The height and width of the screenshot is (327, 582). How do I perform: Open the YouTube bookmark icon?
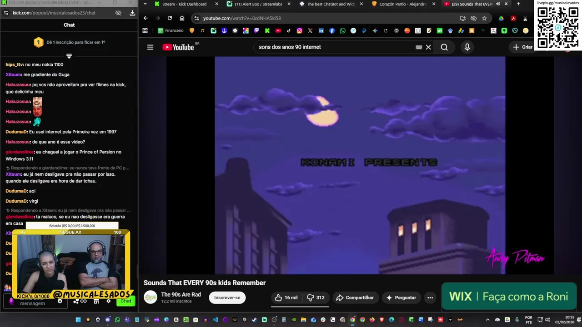[x=278, y=31]
